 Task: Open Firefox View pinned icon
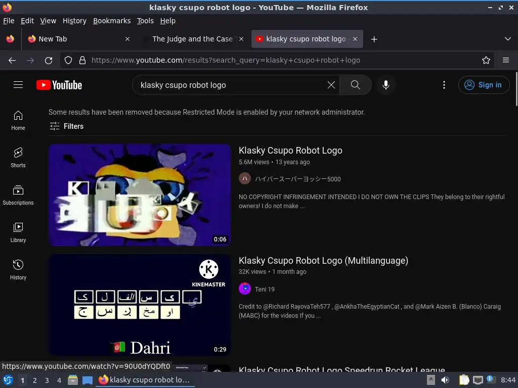click(x=10, y=39)
